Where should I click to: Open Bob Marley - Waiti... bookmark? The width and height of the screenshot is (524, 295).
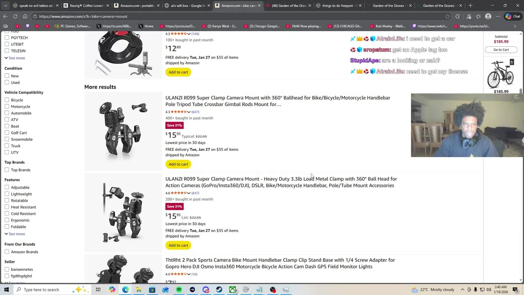[x=387, y=26]
